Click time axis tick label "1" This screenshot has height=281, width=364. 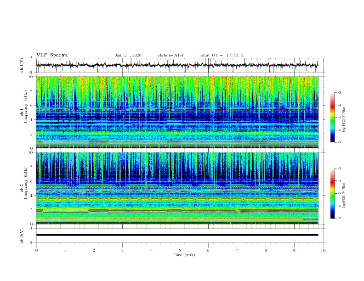click(x=65, y=250)
